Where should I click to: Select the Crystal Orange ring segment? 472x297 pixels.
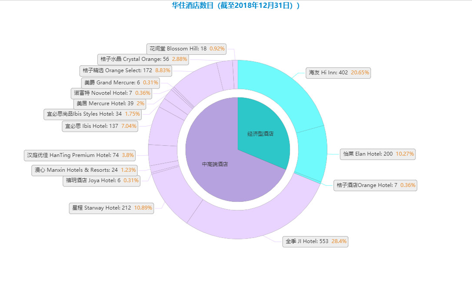click(226, 75)
